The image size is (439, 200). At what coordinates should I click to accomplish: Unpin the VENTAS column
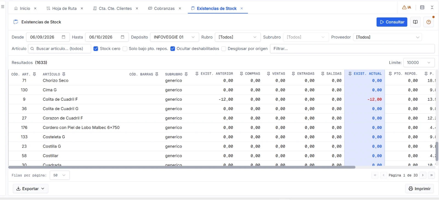269,74
